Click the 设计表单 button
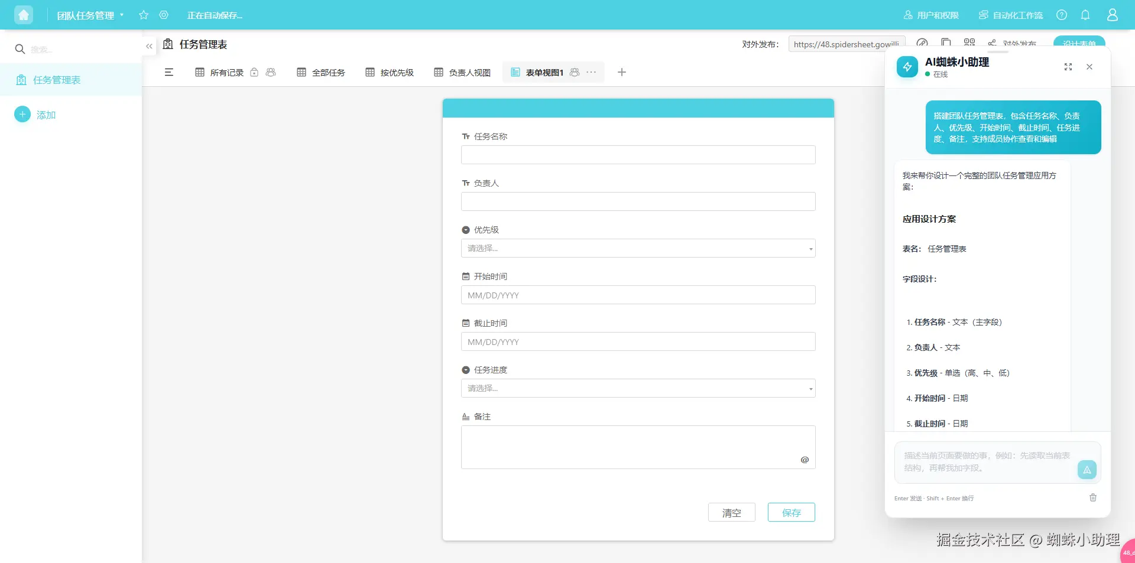Screen dimensions: 1135x563 pos(1079,42)
